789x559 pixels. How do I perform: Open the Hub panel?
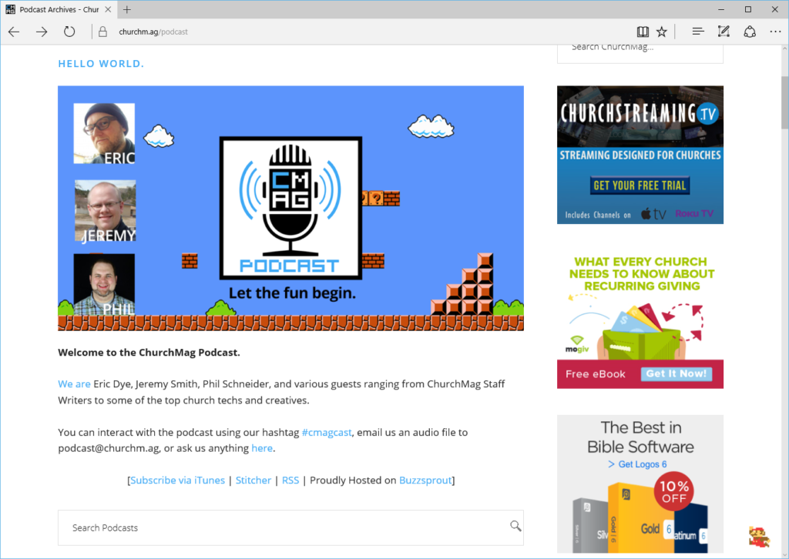[x=697, y=32]
